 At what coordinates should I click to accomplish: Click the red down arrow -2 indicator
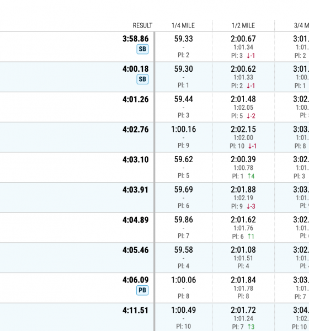tap(251, 116)
